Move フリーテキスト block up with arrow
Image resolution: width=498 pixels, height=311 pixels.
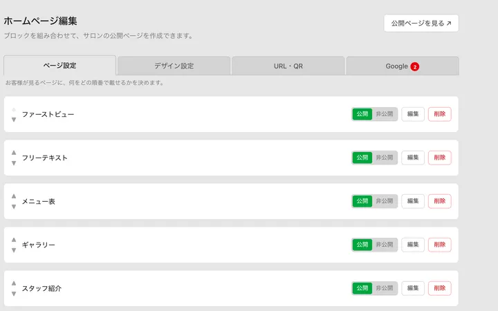click(x=14, y=153)
